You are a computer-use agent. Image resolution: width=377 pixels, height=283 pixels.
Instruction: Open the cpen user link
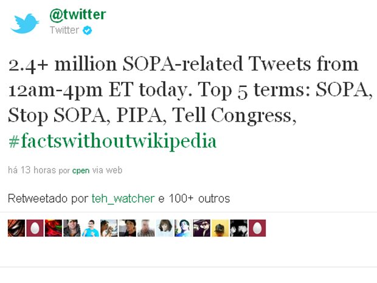(81, 170)
